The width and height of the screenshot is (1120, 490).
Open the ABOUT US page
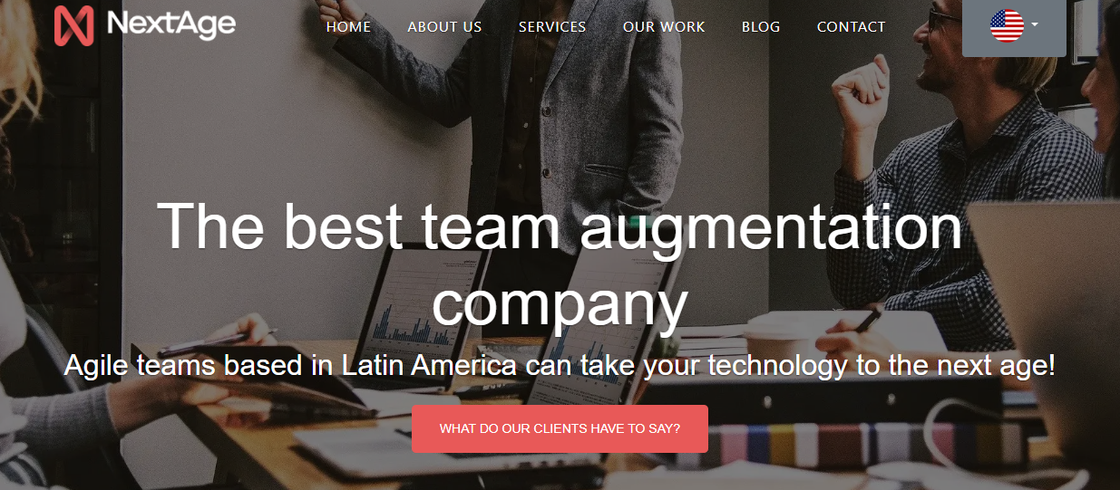click(x=444, y=27)
